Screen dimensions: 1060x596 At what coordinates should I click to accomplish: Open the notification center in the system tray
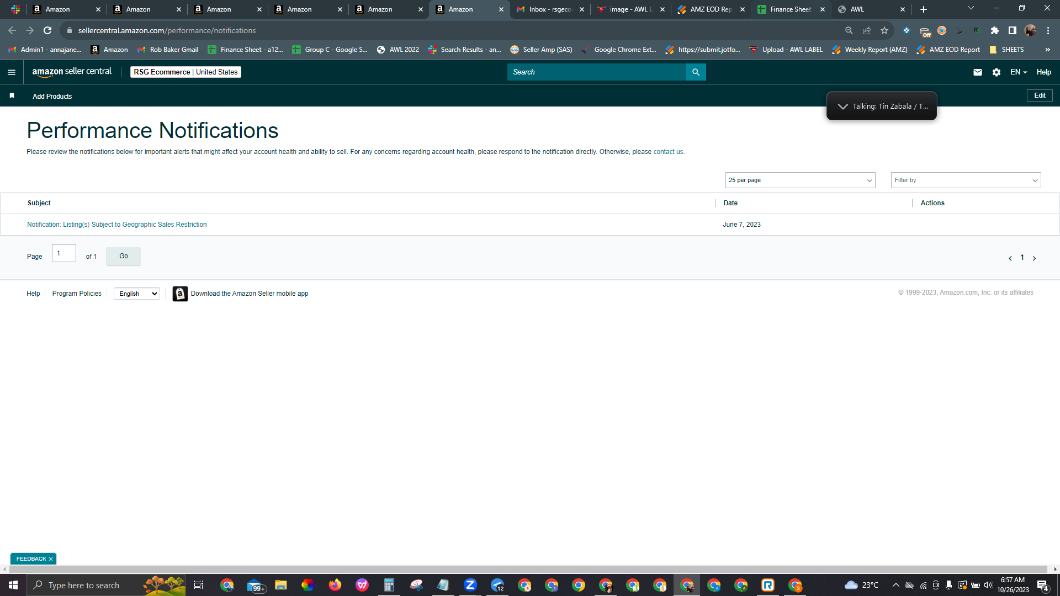pyautogui.click(x=1043, y=586)
